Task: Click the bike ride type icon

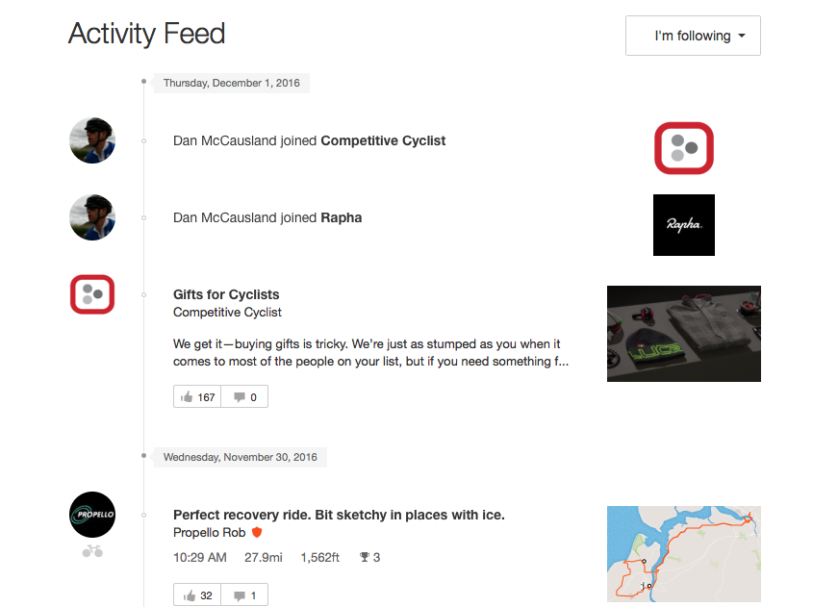Action: (x=92, y=551)
